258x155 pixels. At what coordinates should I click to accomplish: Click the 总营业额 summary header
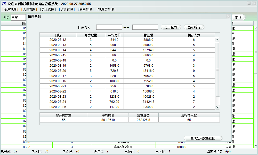tap(143, 115)
